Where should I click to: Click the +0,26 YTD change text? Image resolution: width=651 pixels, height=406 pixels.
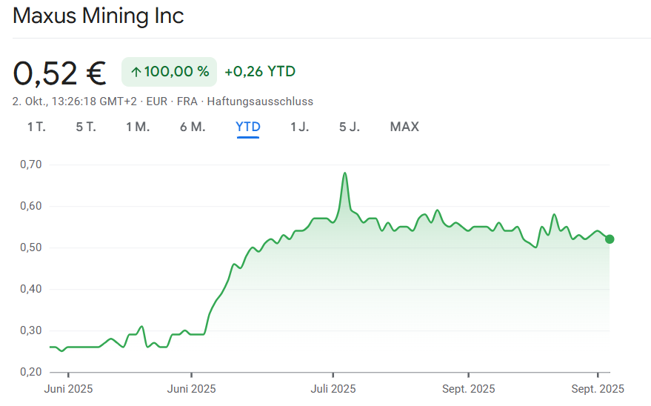pyautogui.click(x=260, y=72)
